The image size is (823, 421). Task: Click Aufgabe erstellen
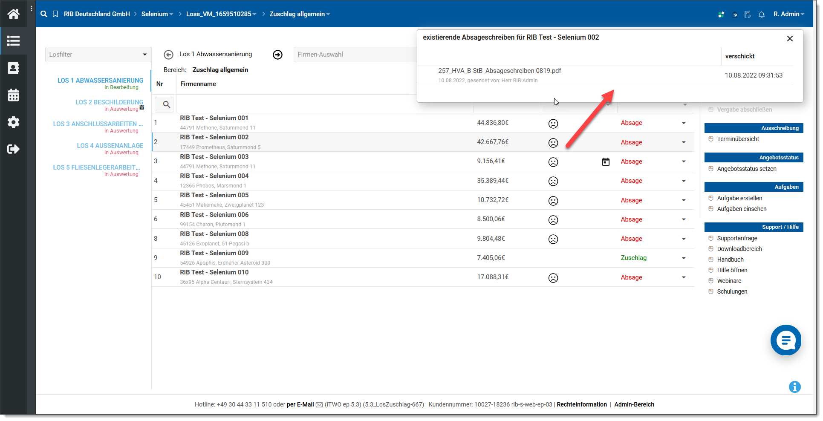pyautogui.click(x=739, y=198)
